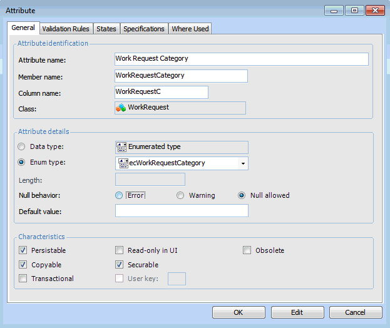Click the User key number box
Image resolution: width=390 pixels, height=328 pixels.
pyautogui.click(x=177, y=279)
